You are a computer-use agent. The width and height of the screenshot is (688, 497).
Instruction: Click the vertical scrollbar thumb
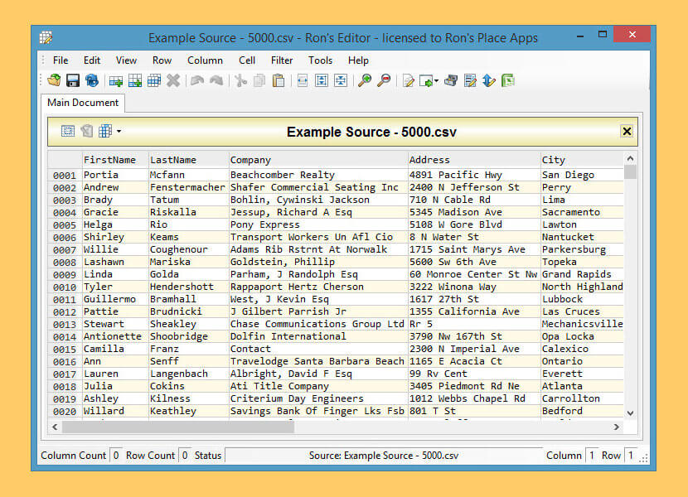(x=630, y=172)
